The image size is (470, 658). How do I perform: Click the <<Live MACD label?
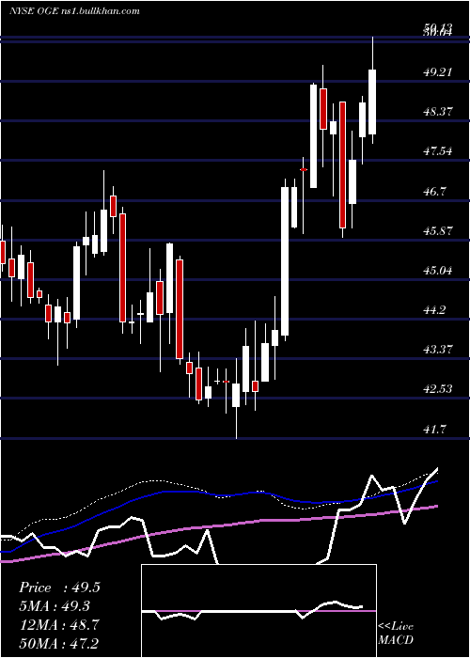click(396, 633)
